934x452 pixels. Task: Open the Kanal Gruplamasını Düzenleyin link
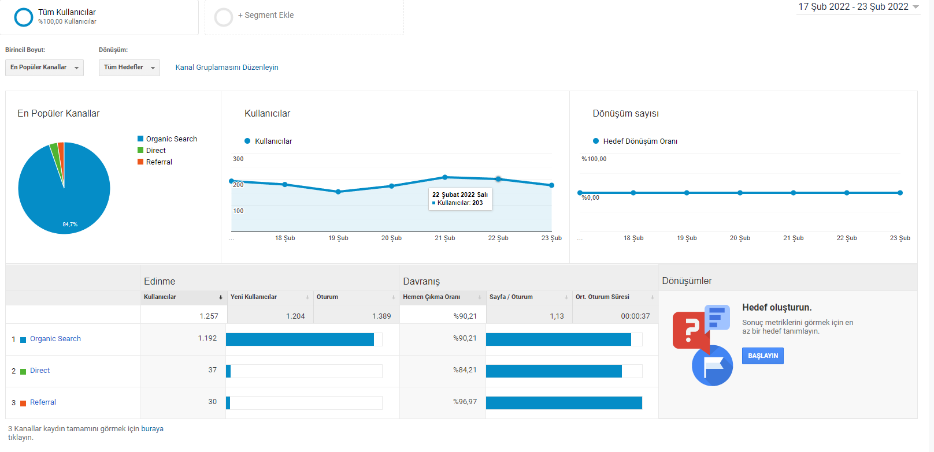[x=227, y=68]
